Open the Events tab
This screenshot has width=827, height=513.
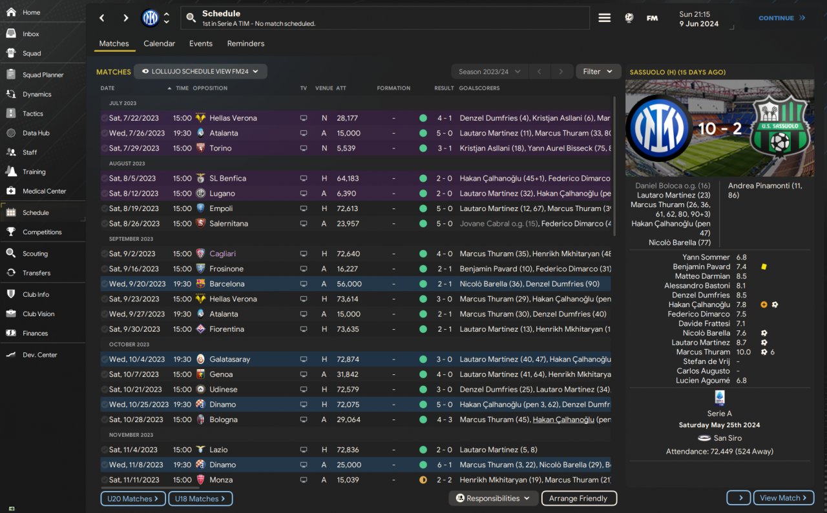pos(201,44)
